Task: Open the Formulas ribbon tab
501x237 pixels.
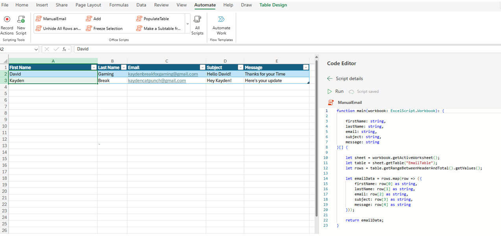Action: click(x=118, y=5)
